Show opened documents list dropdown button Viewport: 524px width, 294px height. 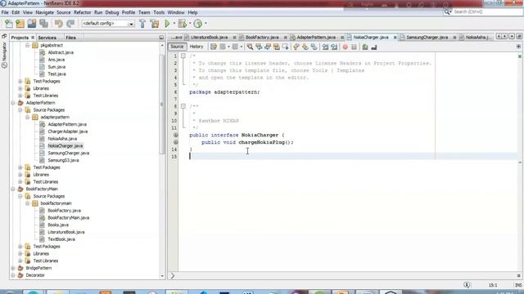tap(512, 36)
